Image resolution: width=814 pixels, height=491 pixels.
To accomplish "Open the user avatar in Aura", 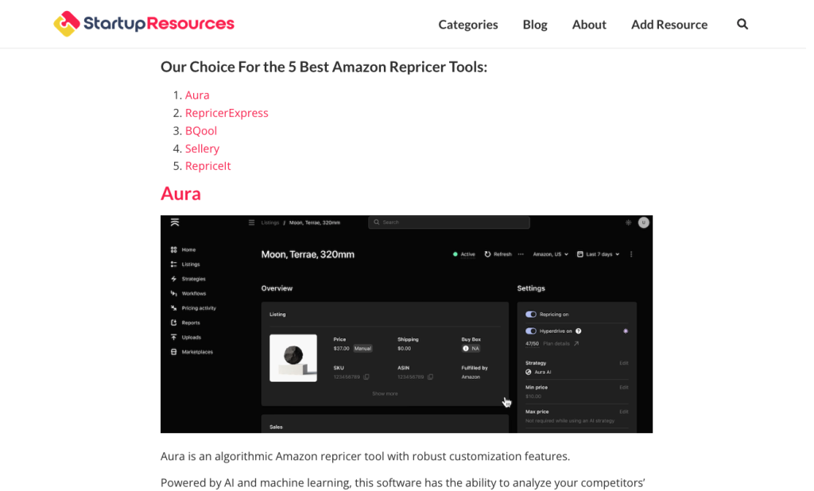I will 643,222.
